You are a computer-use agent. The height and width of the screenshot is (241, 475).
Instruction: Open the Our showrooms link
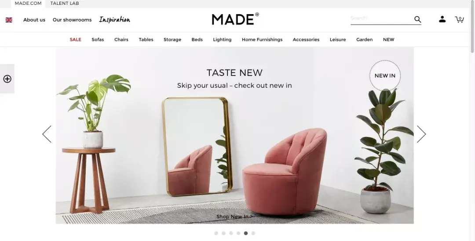(72, 20)
